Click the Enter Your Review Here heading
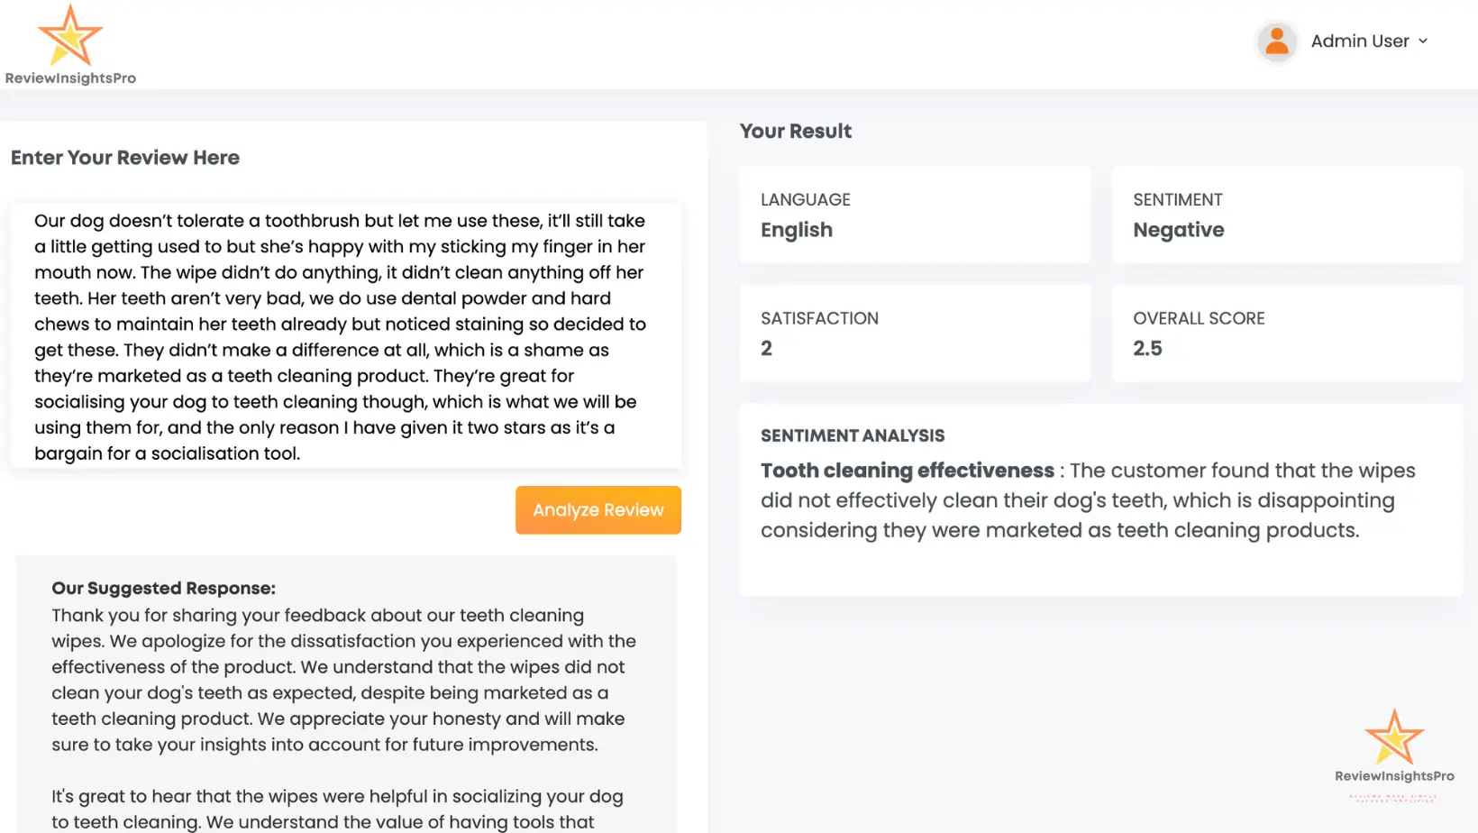This screenshot has width=1478, height=833. tap(125, 158)
